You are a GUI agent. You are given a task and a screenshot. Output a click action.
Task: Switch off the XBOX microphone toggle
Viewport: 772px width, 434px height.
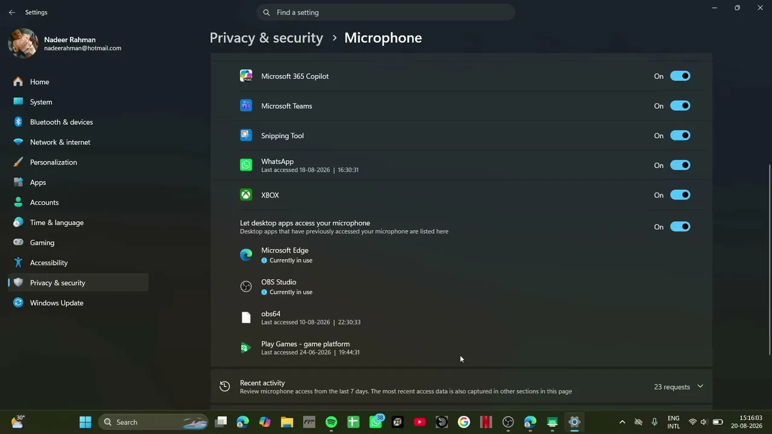(680, 195)
